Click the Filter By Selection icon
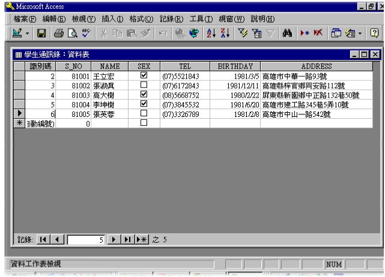Image resolution: width=385 pixels, height=277 pixels. click(x=243, y=33)
